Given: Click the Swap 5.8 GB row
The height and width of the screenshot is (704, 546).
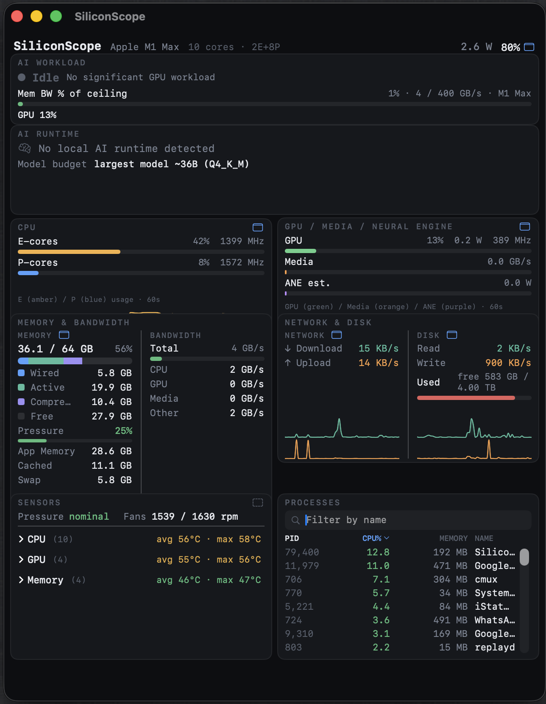Looking at the screenshot, I should 75,480.
